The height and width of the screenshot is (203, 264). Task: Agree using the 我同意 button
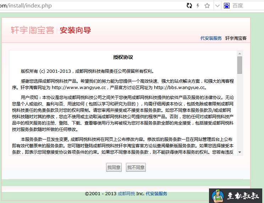pyautogui.click(x=114, y=167)
